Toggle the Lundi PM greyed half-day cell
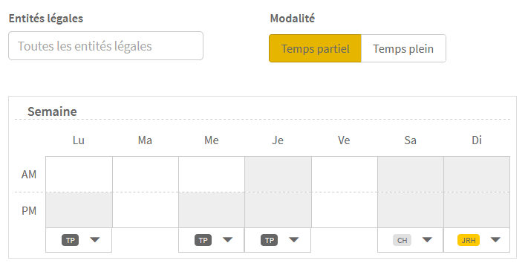This screenshot has width=528, height=269. (79, 210)
